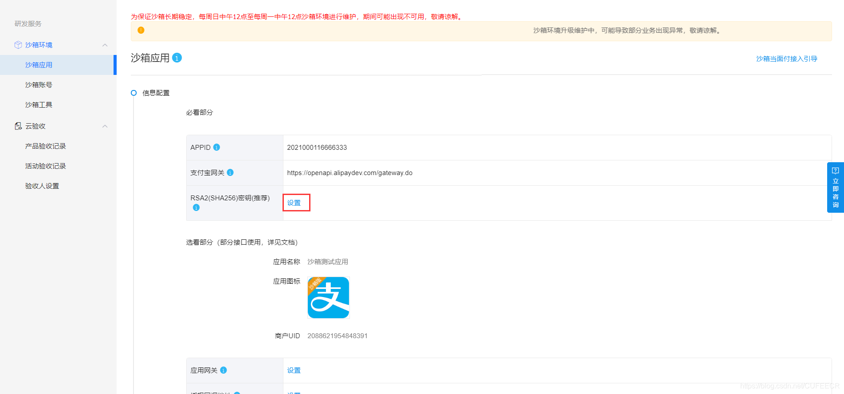844x394 pixels.
Task: Click the 研发服务 sidebar heading
Action: click(x=28, y=23)
